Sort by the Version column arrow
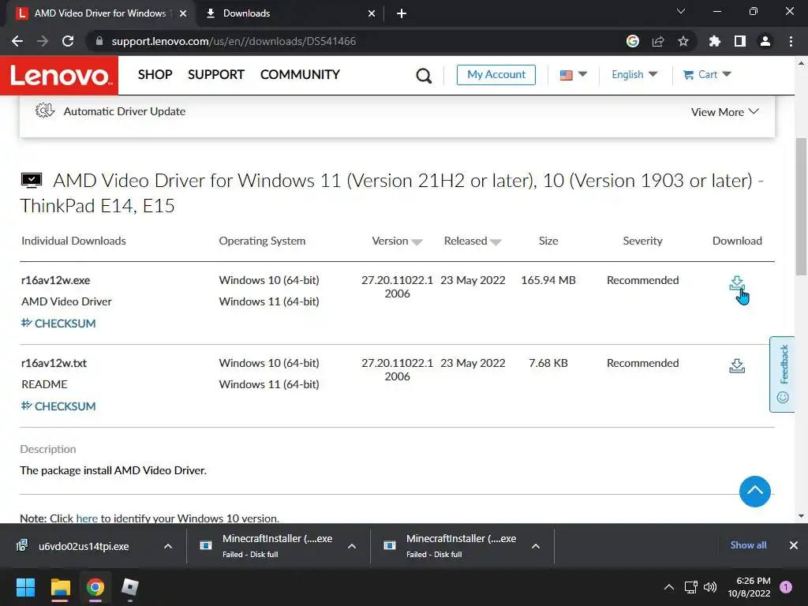808x606 pixels. tap(417, 241)
